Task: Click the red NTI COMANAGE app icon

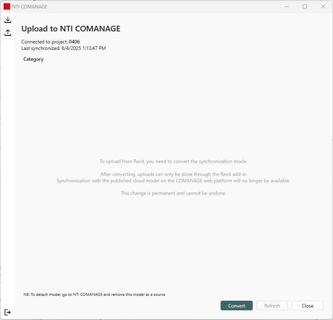Action: tap(7, 6)
